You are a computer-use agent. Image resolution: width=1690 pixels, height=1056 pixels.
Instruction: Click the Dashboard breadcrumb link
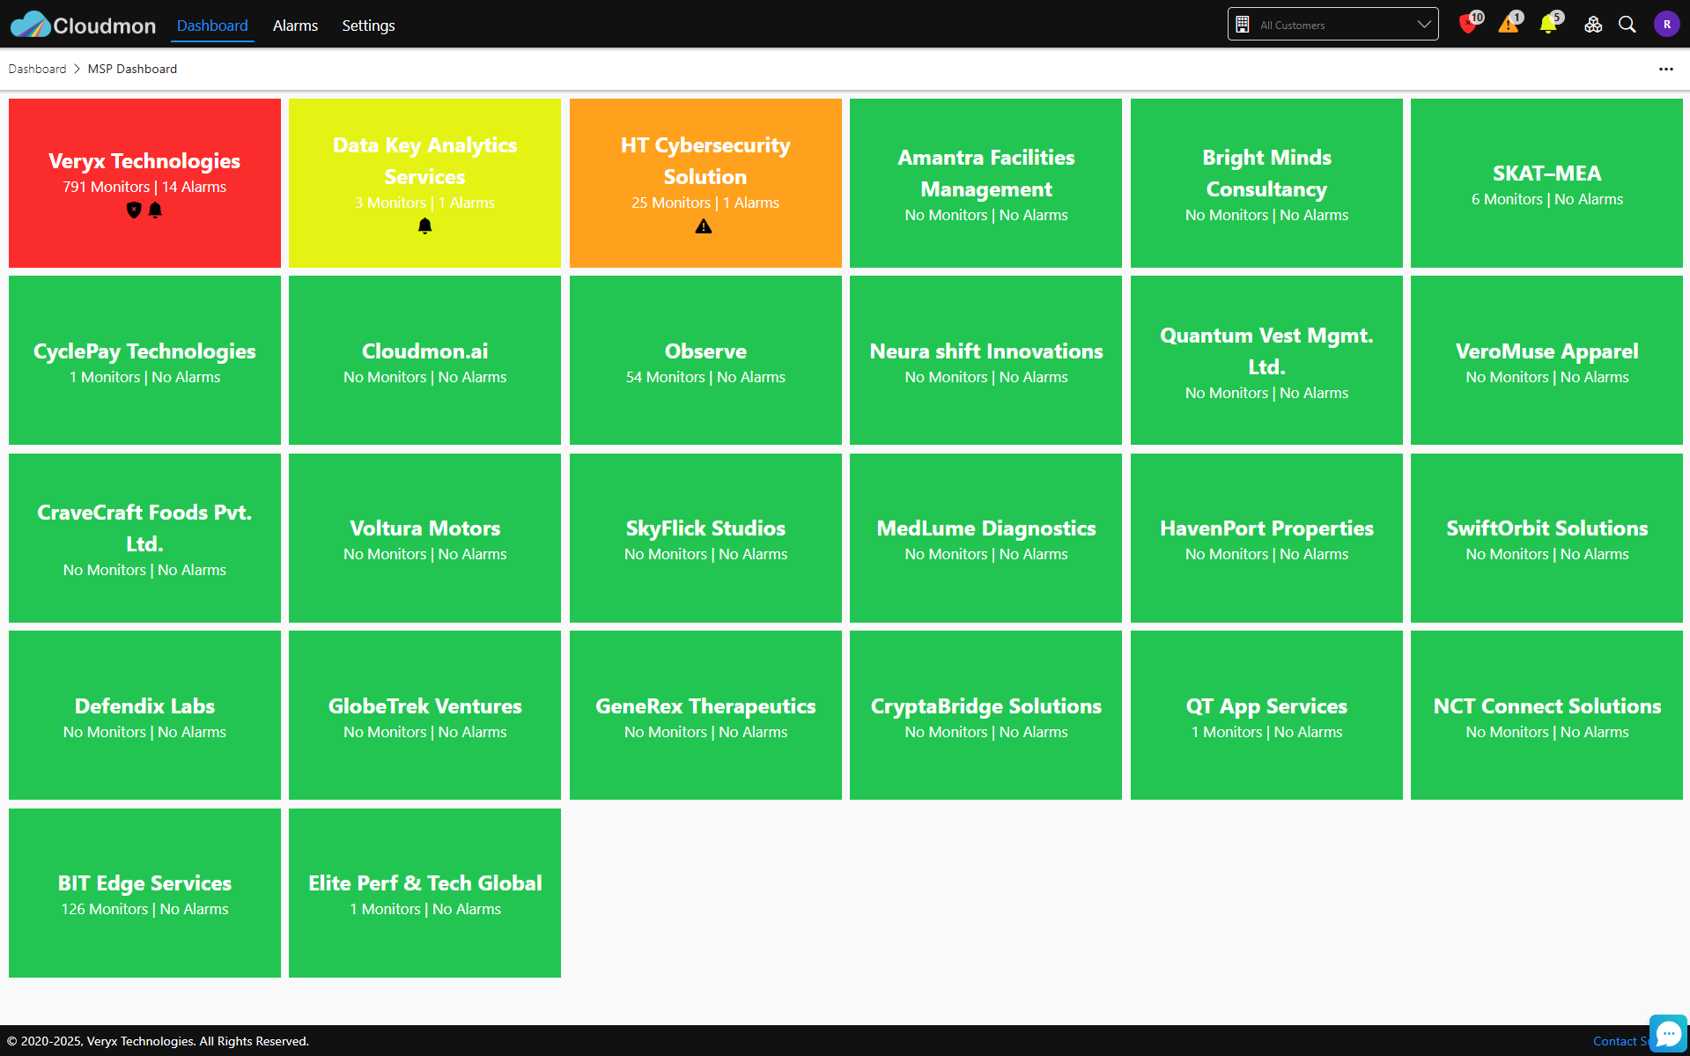click(x=37, y=69)
